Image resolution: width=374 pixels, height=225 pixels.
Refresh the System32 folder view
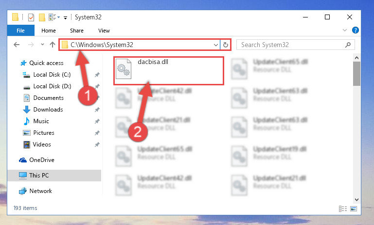225,45
